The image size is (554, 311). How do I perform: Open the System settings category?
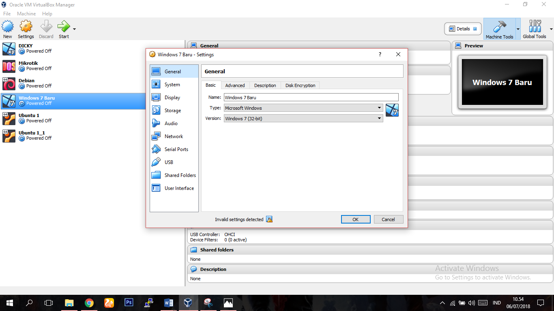click(x=174, y=85)
